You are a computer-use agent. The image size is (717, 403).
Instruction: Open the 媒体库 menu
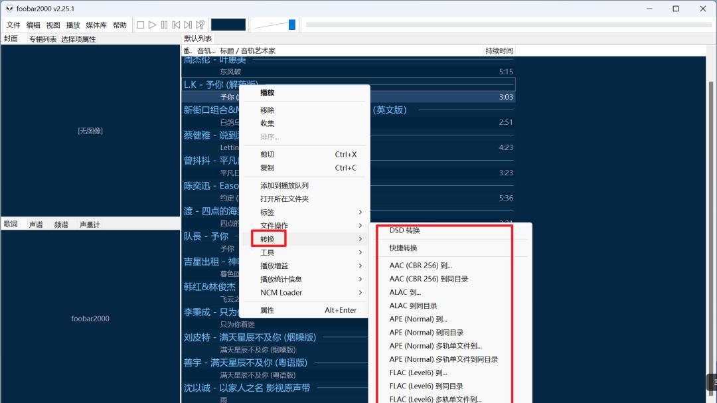pyautogui.click(x=96, y=25)
